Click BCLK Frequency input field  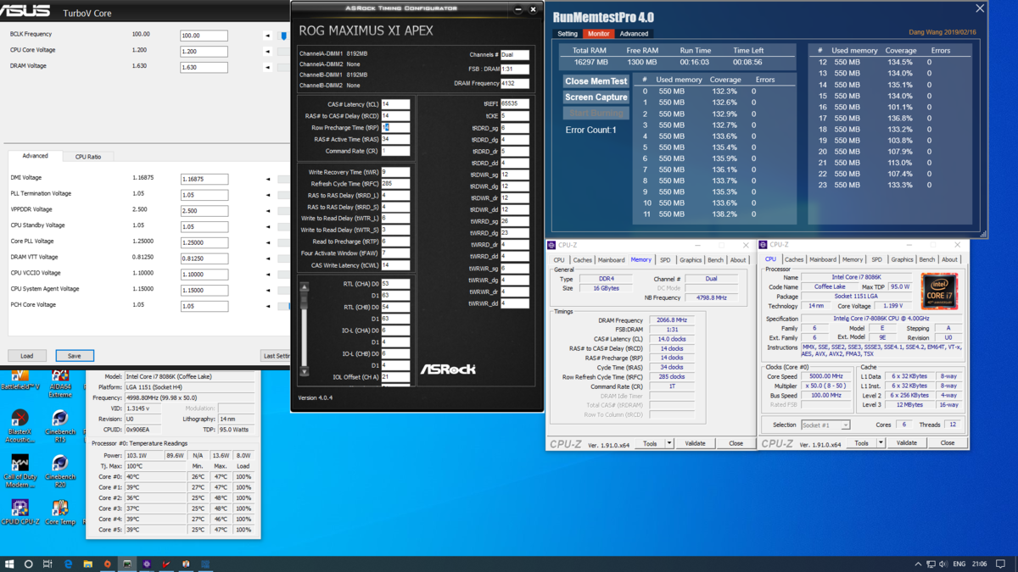pyautogui.click(x=204, y=36)
